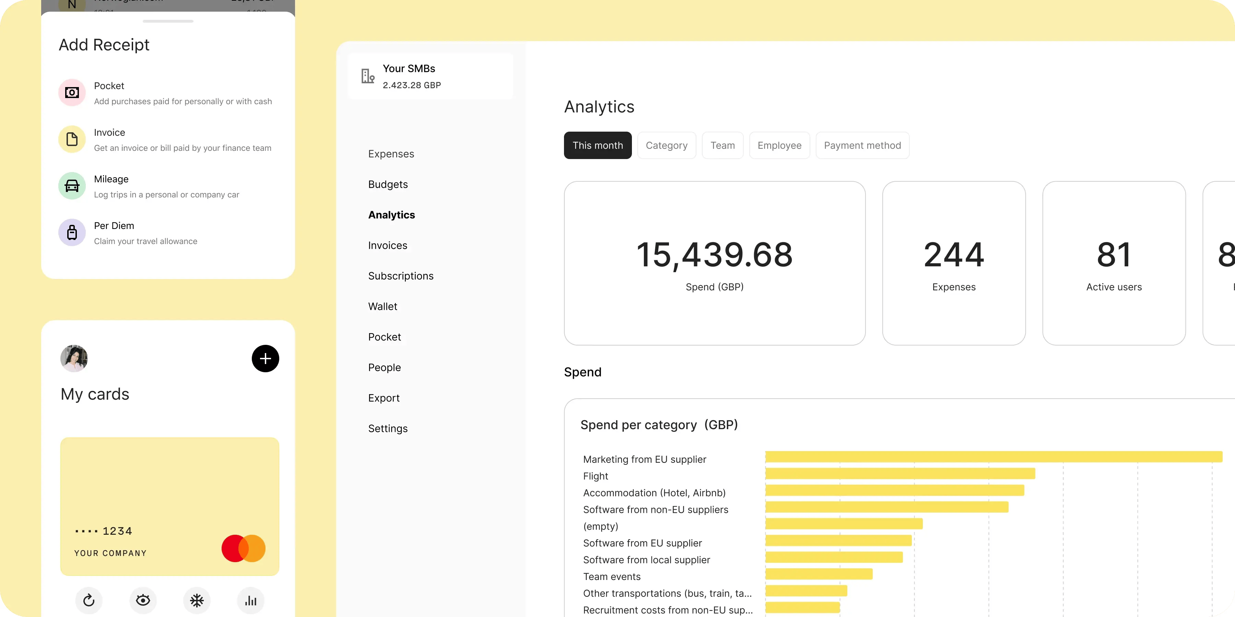Switch to the Employee tab
This screenshot has height=617, width=1235.
779,145
